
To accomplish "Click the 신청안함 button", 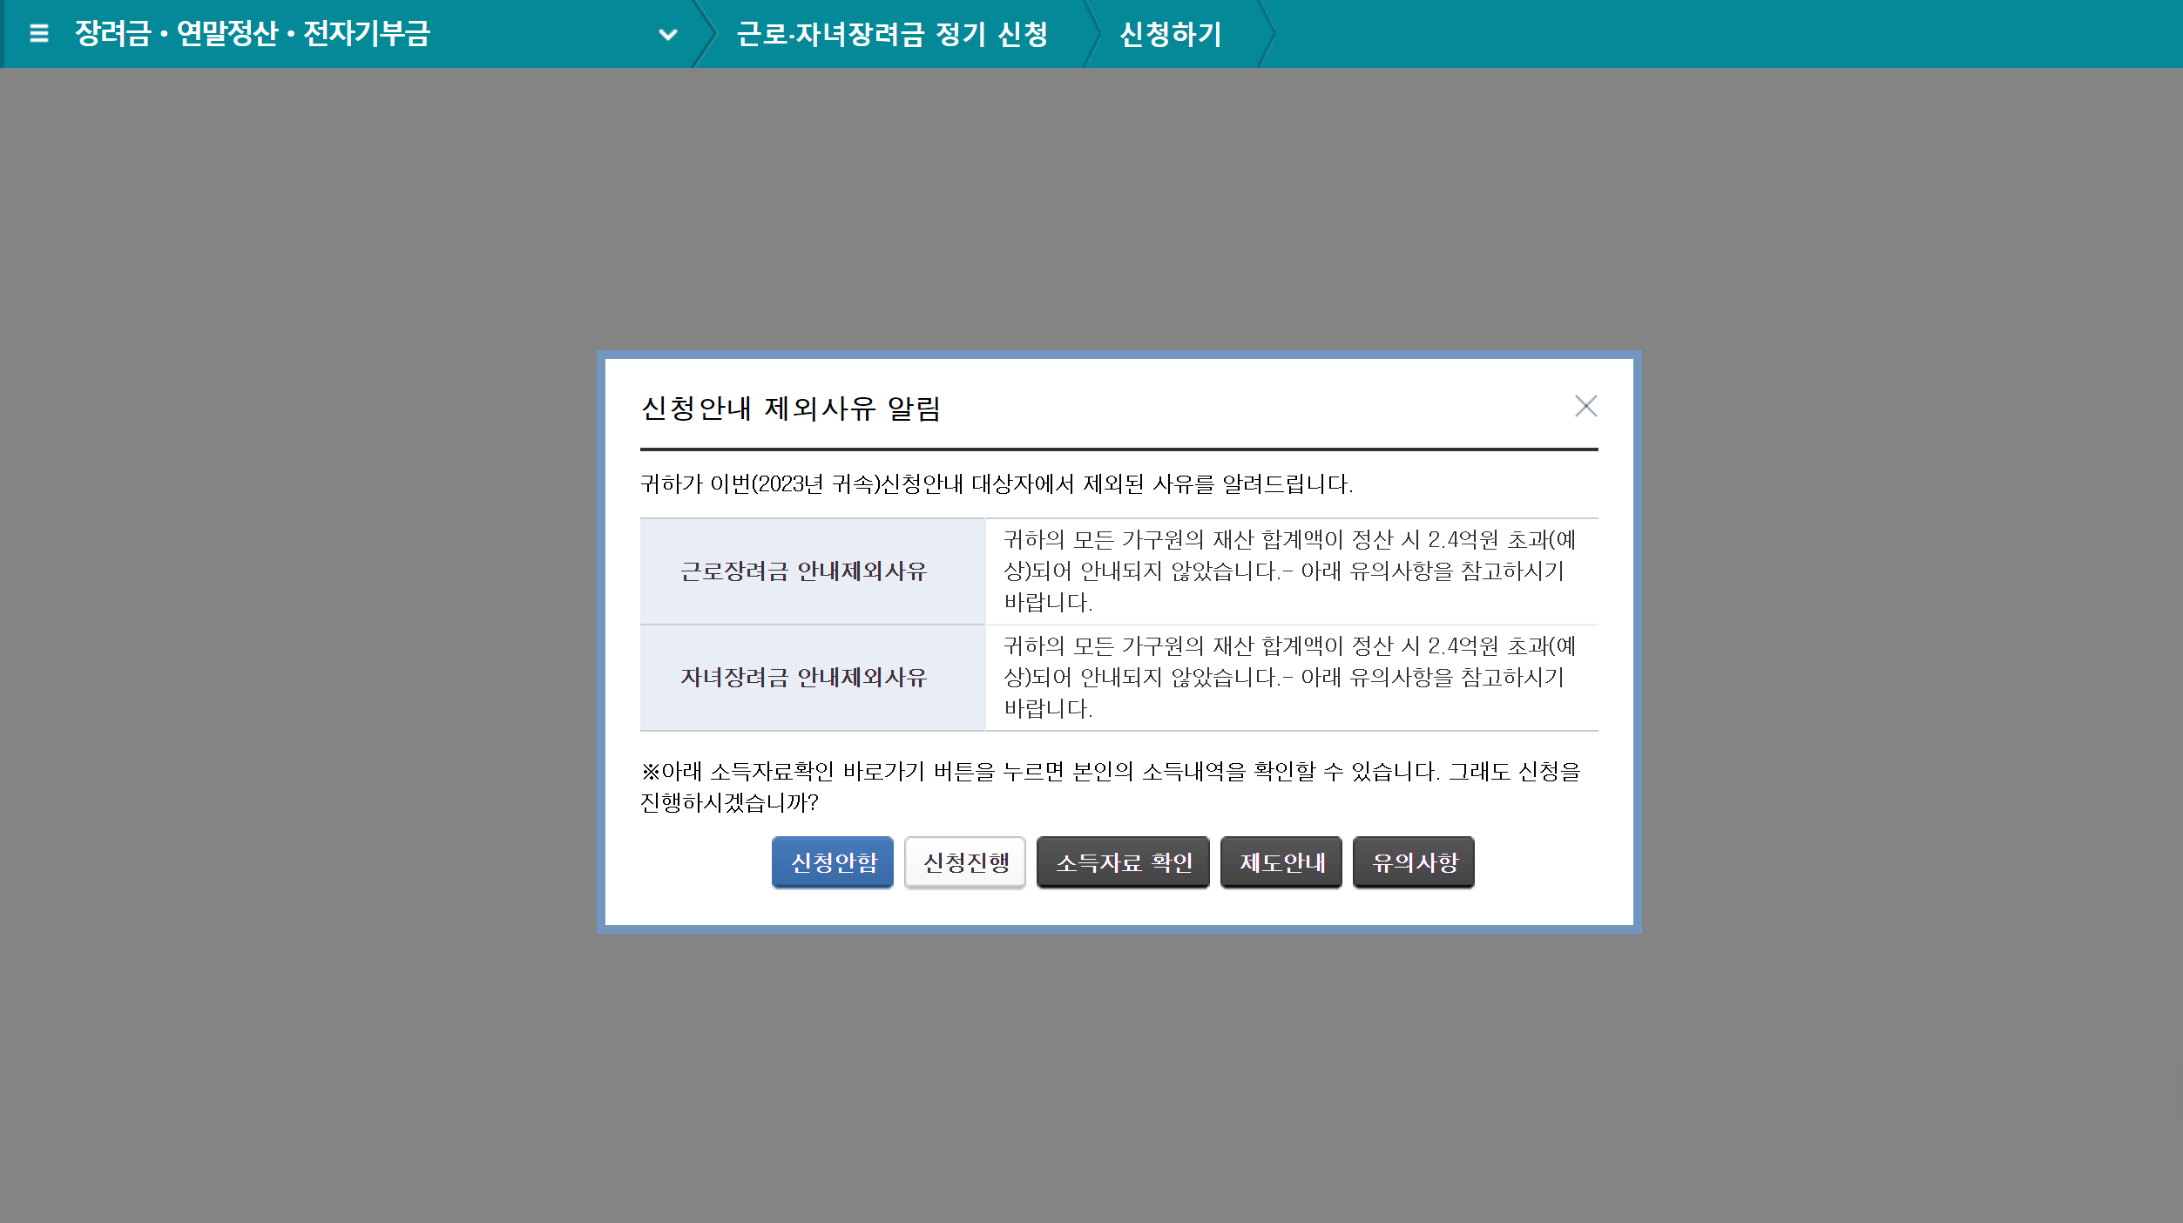I will (x=832, y=862).
